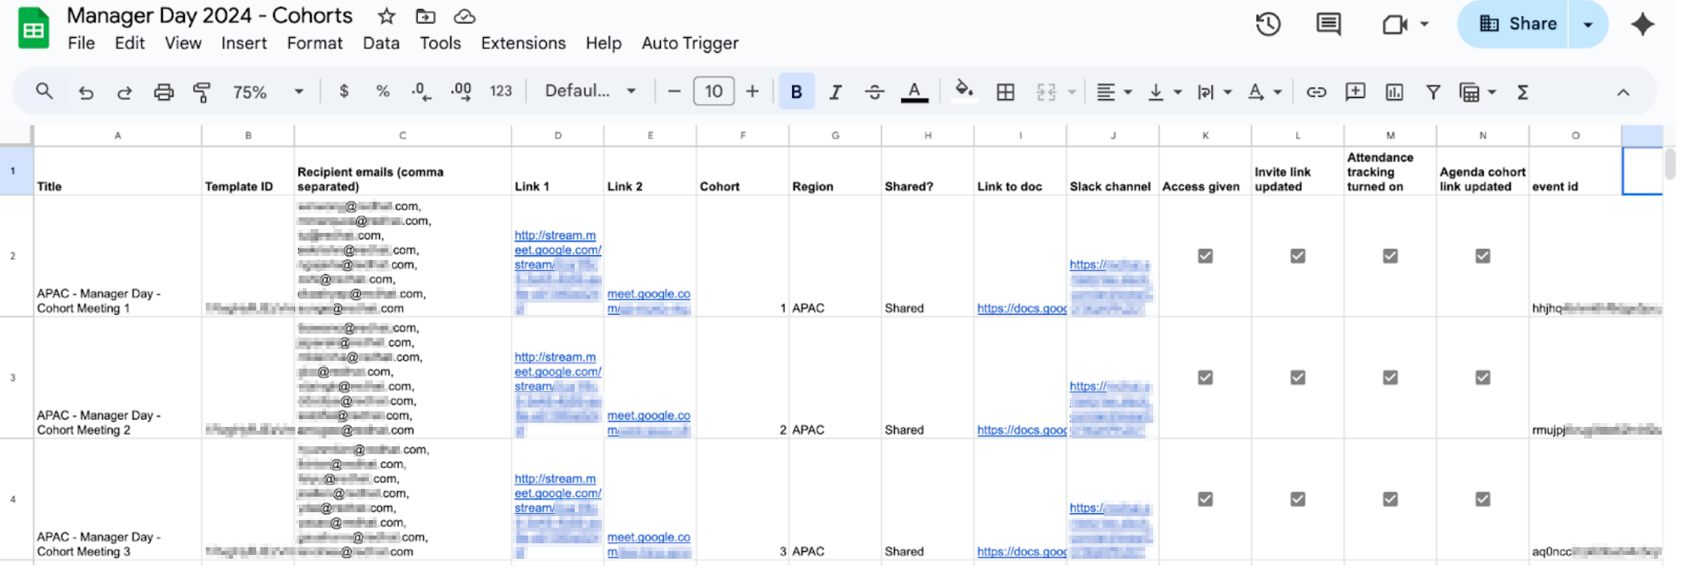Open the Gemini sparkle assistant
The height and width of the screenshot is (572, 1682).
pos(1642,24)
